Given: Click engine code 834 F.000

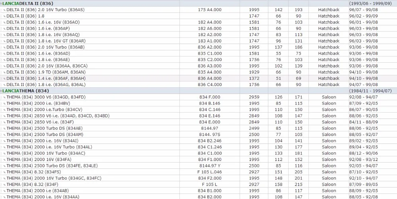Looking at the screenshot, I should 210,97.
